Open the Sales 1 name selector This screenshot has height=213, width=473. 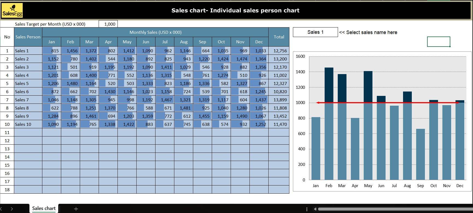coord(315,32)
